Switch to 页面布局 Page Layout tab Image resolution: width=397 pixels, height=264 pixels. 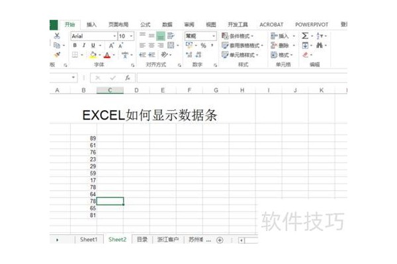click(x=118, y=24)
